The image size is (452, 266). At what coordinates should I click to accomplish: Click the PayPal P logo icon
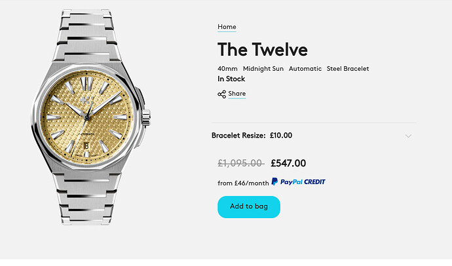(274, 181)
